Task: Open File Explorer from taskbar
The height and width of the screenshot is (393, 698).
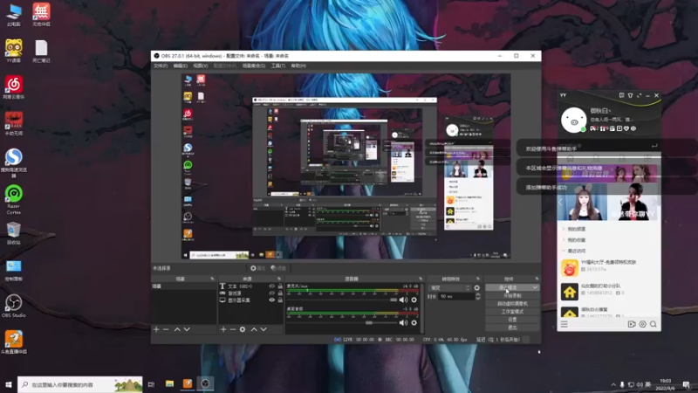Action: coord(169,383)
